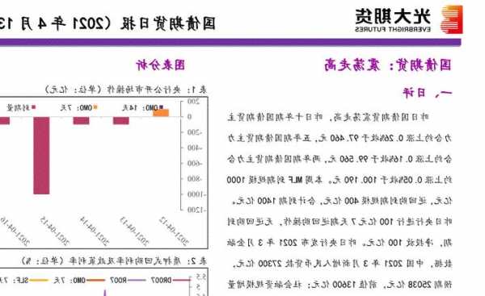Click the line containing 97.460 元
Image resolution: width=485 pixels, height=296 pixels.
point(339,138)
